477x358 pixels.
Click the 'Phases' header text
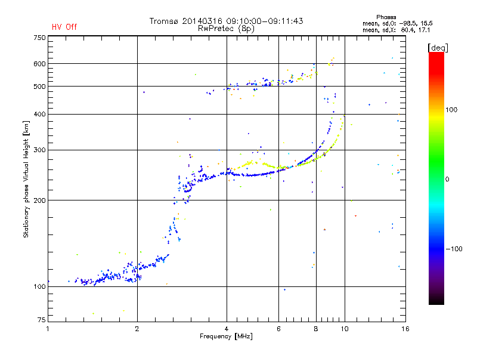[x=386, y=17]
